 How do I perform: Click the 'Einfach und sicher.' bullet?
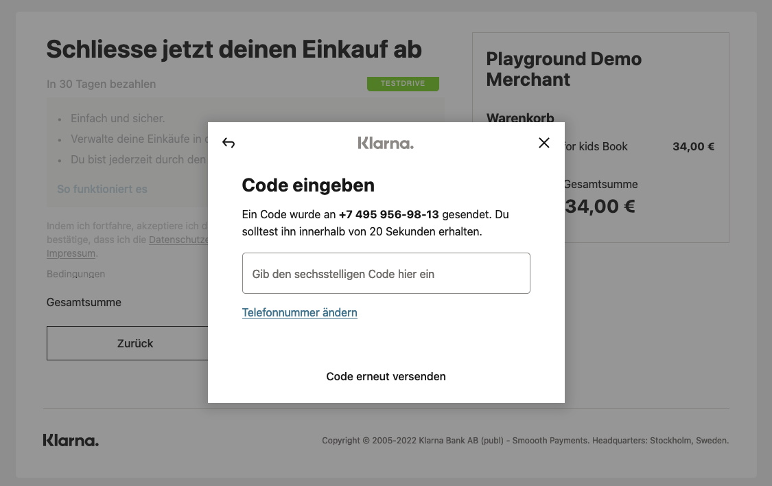pos(117,119)
